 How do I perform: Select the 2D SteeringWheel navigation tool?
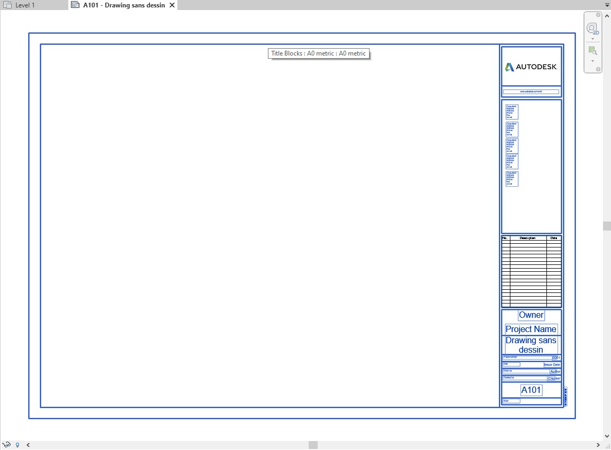(591, 27)
